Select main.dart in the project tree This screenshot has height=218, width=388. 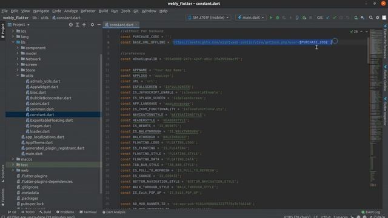pos(34,153)
